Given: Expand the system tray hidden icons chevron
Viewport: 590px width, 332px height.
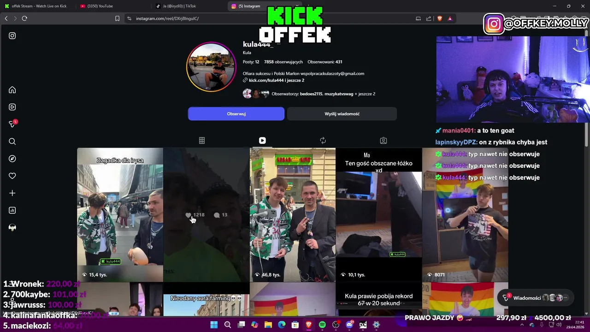Looking at the screenshot, I should [522, 325].
